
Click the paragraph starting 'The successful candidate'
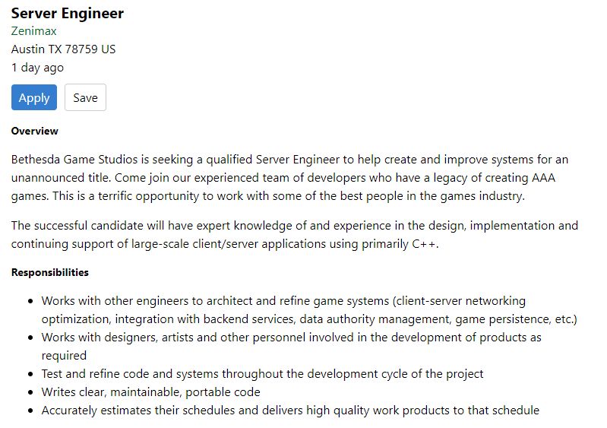pyautogui.click(x=294, y=225)
